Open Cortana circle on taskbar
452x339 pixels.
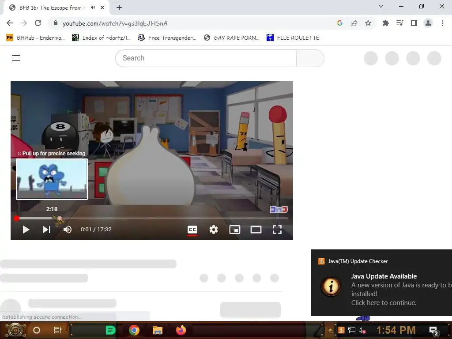[37, 330]
